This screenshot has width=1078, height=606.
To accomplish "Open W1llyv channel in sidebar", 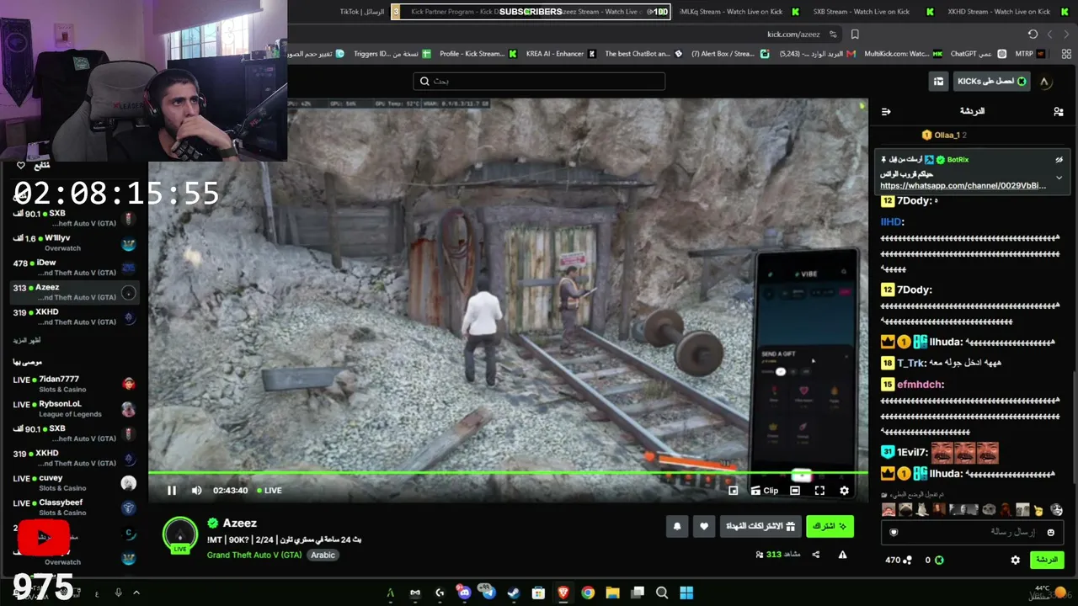I will tap(74, 243).
